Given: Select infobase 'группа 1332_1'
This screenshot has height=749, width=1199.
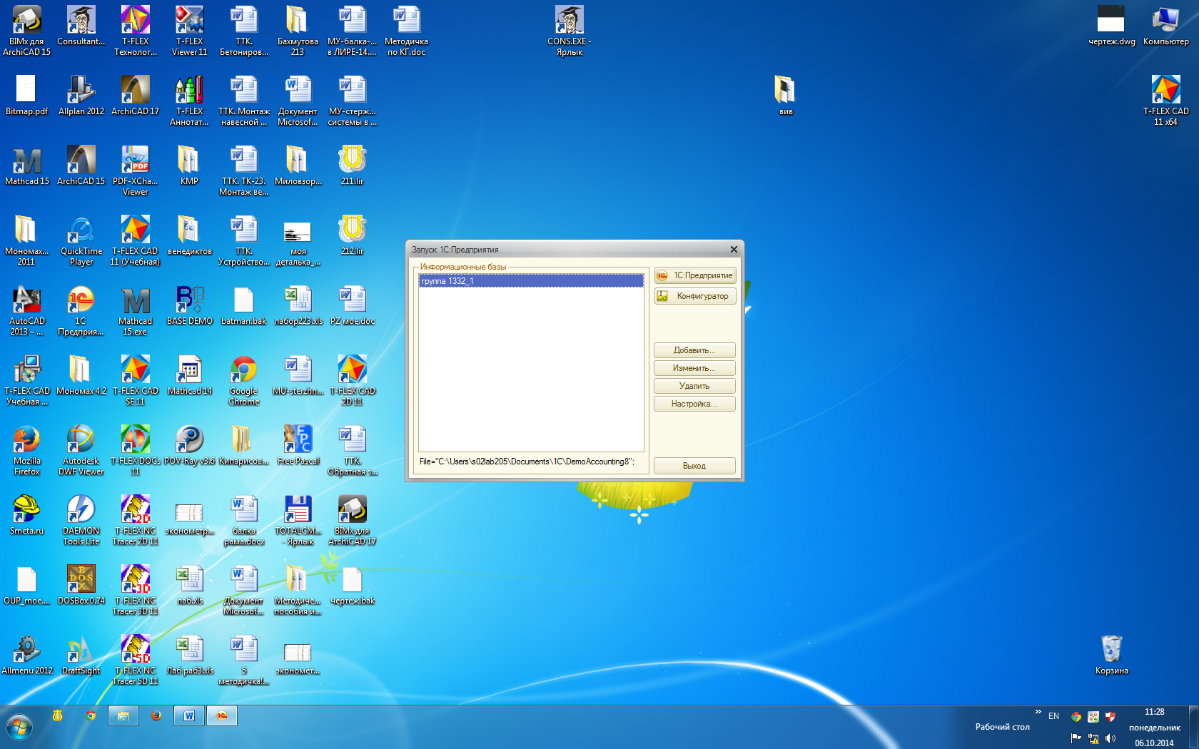Looking at the screenshot, I should coord(531,281).
